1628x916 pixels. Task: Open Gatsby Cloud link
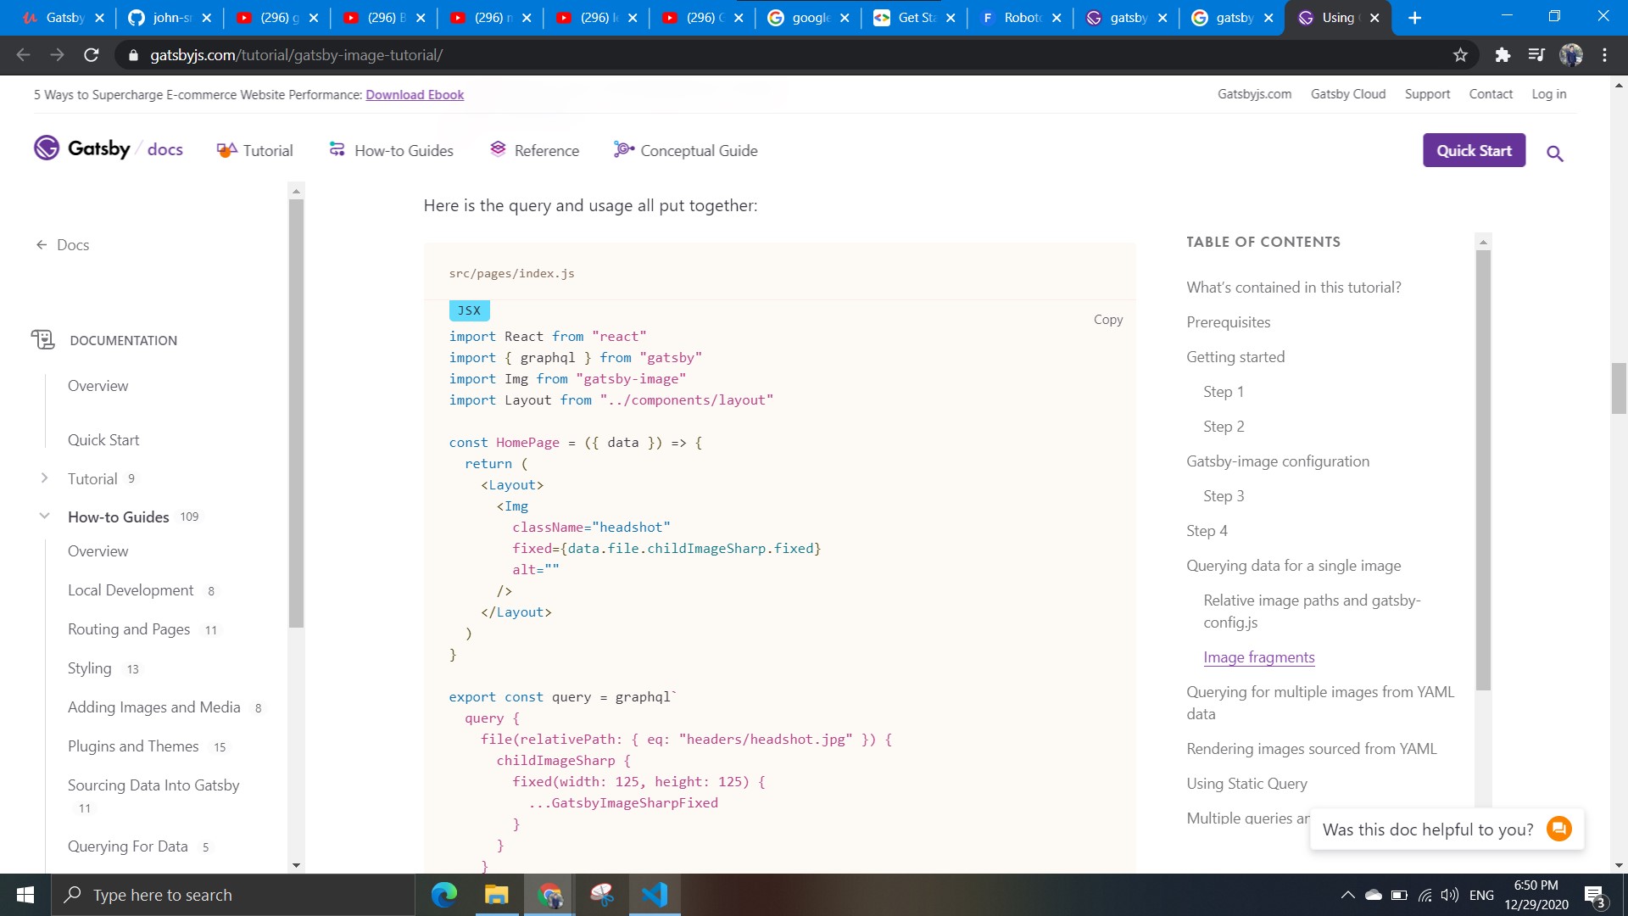point(1347,94)
